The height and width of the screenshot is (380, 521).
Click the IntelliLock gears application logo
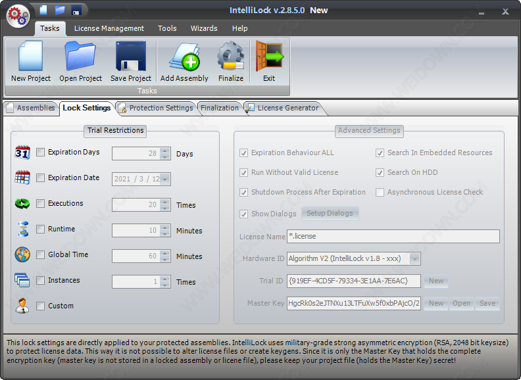click(x=18, y=16)
